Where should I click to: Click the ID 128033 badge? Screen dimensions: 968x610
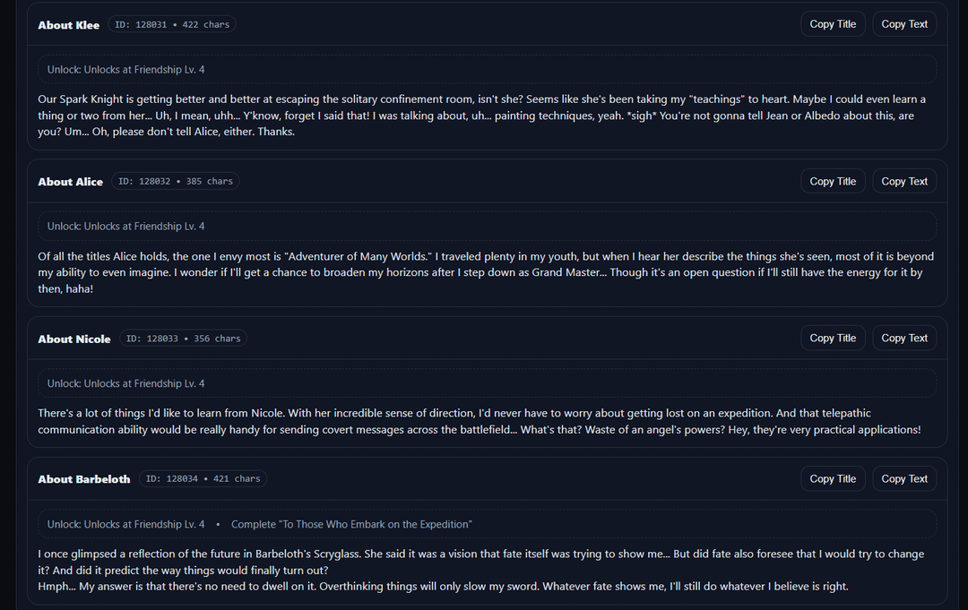183,339
